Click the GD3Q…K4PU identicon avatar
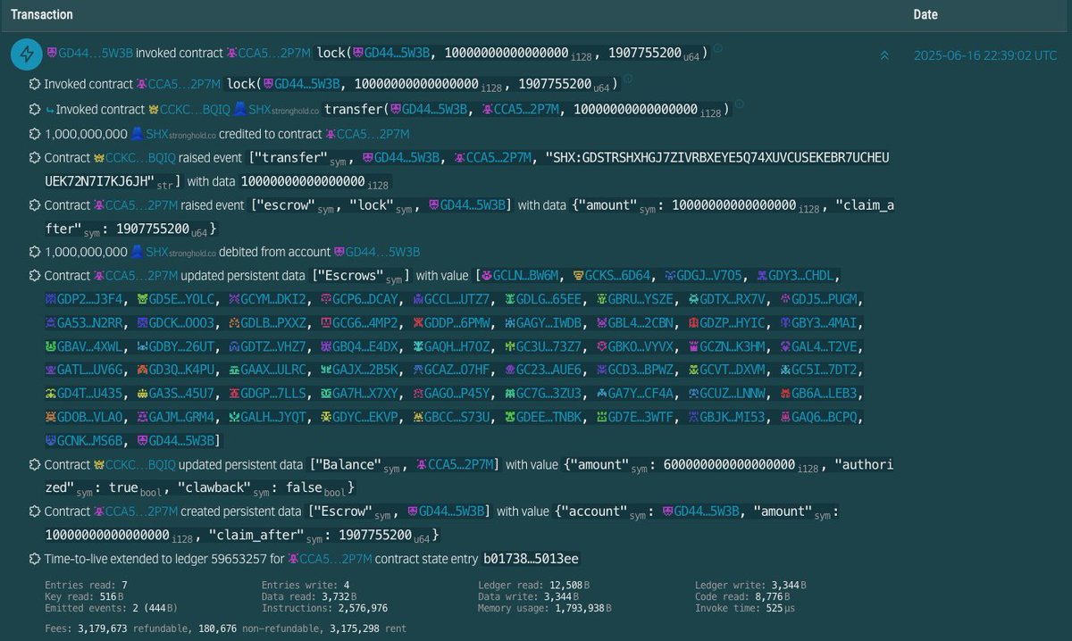The image size is (1072, 641). click(x=143, y=370)
